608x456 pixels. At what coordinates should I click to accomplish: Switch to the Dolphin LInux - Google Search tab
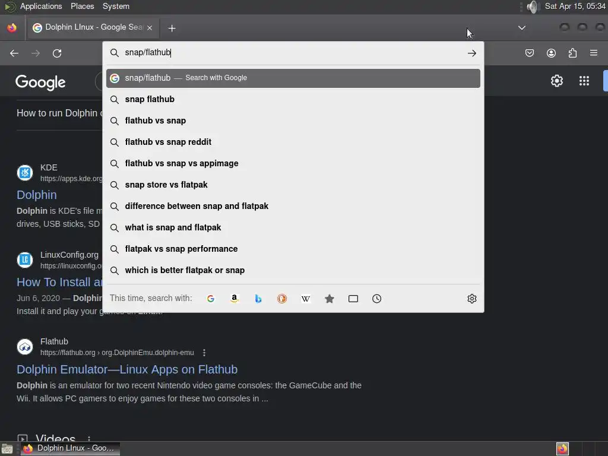pyautogui.click(x=93, y=27)
